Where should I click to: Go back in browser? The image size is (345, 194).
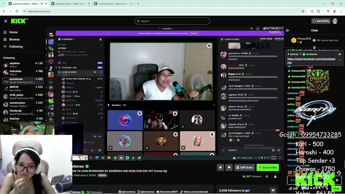click(x=4, y=11)
